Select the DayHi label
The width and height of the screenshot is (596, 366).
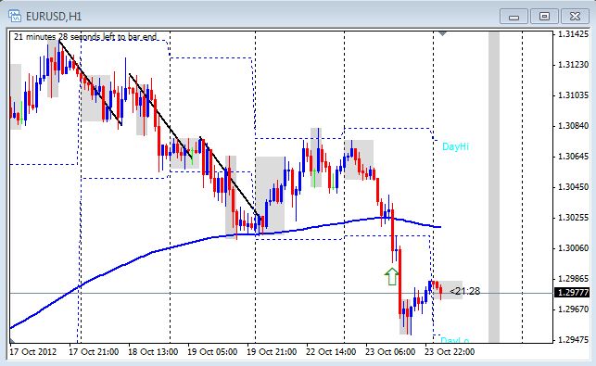point(455,146)
